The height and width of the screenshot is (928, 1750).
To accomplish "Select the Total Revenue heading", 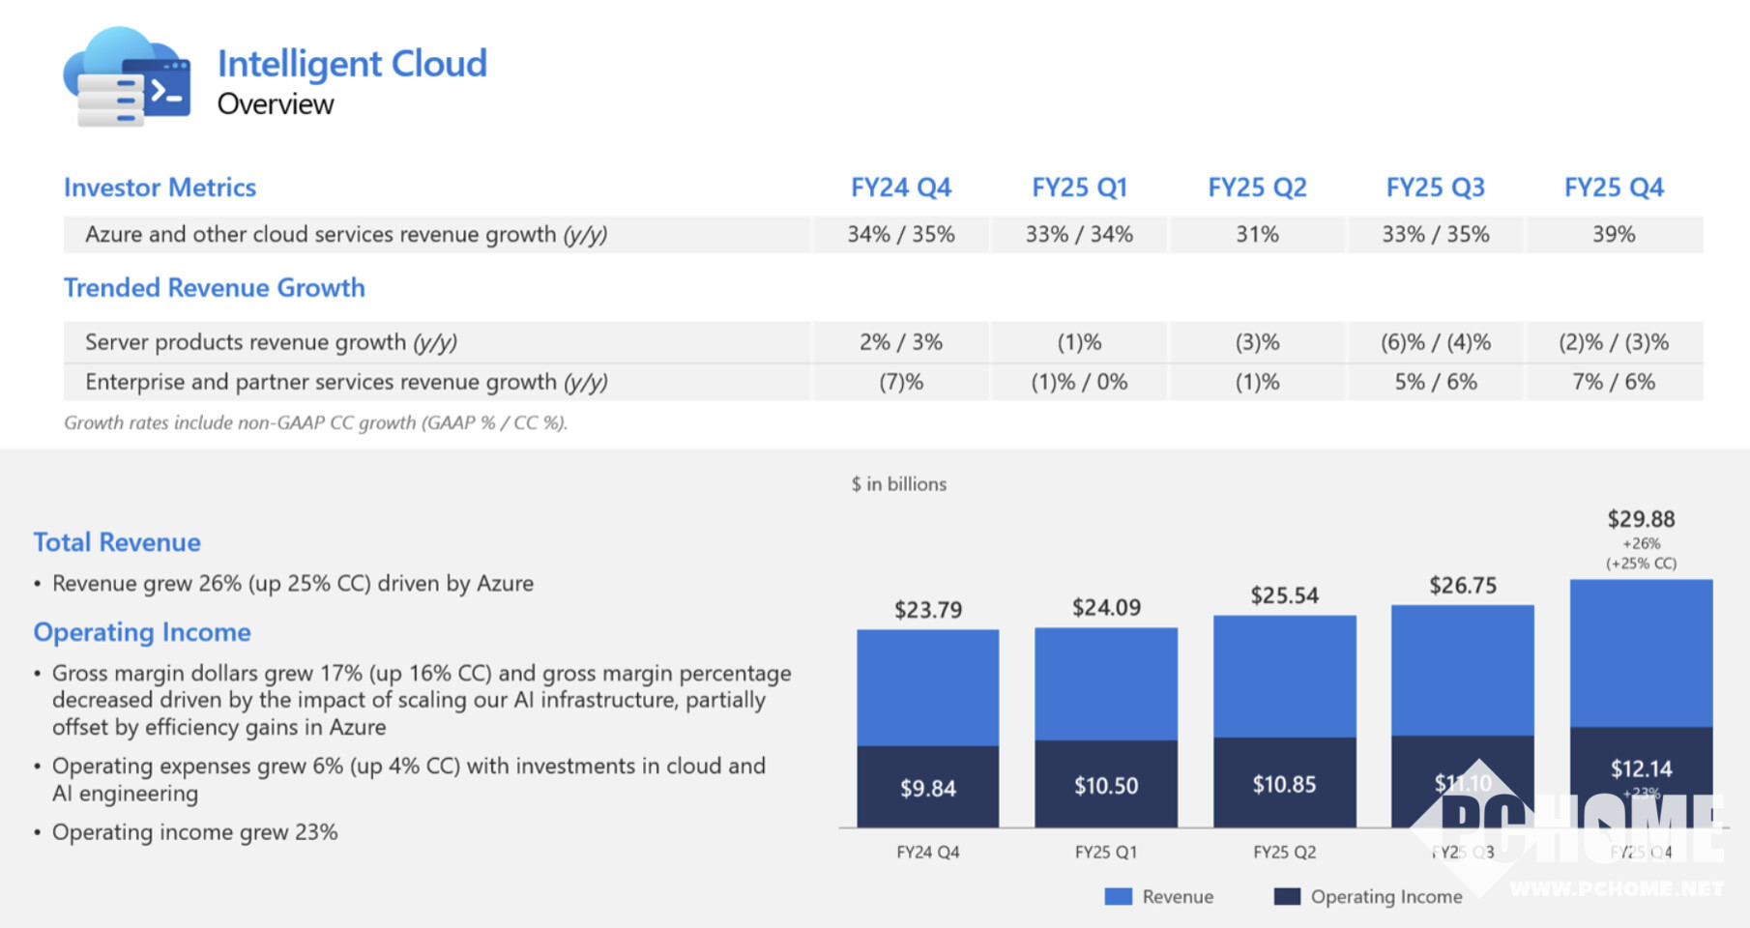I will click(117, 542).
